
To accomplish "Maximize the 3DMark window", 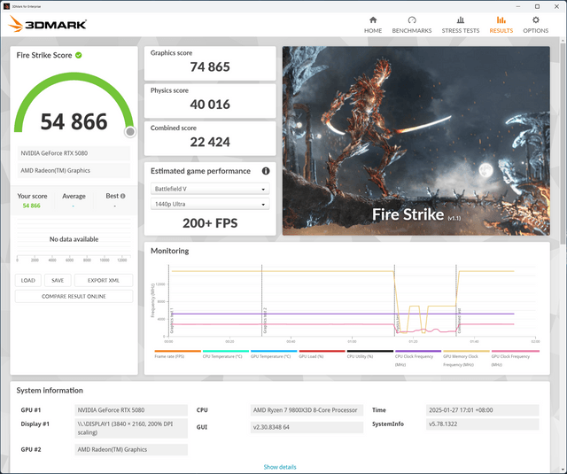I will point(537,6).
